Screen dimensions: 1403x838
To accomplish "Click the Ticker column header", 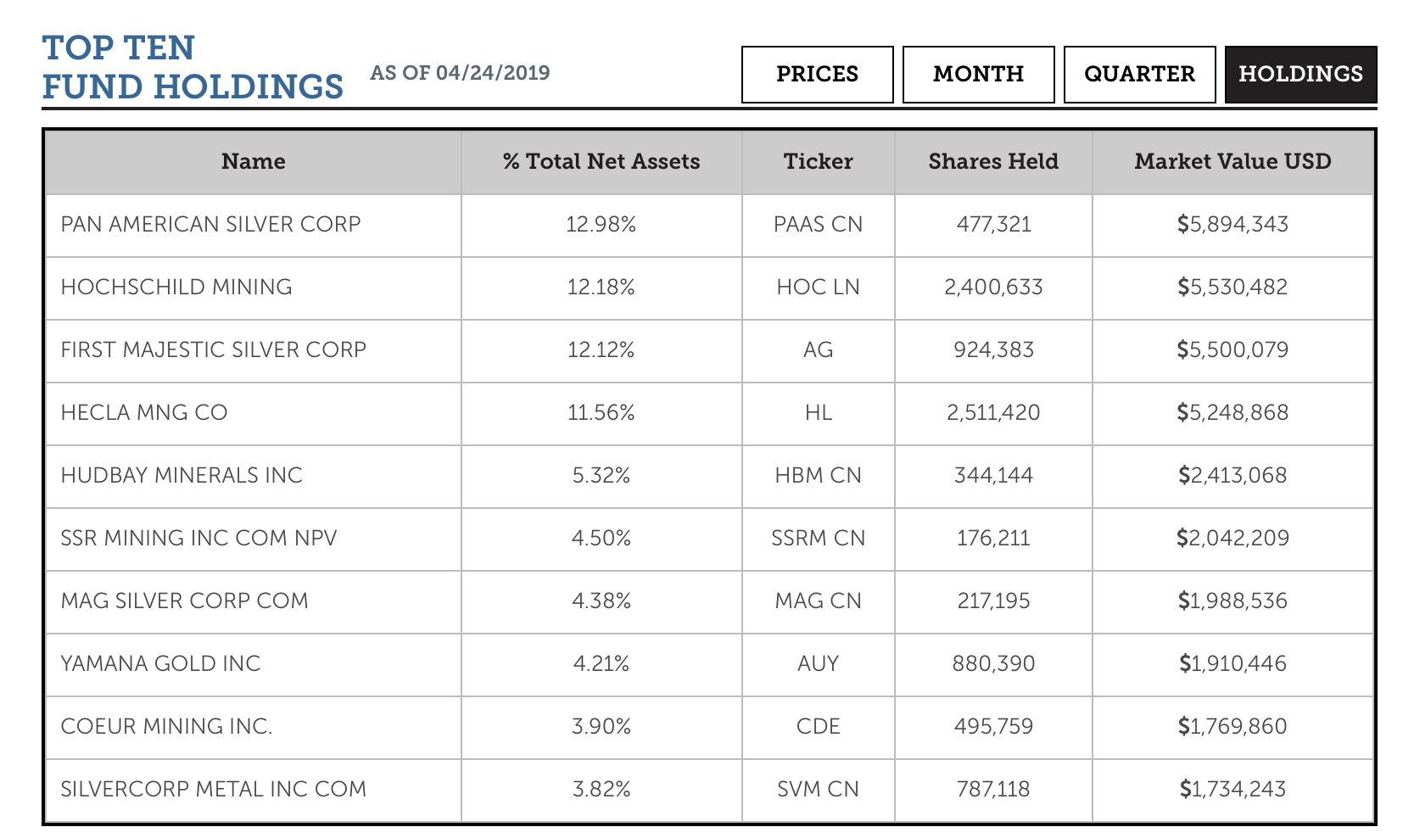I will (818, 161).
